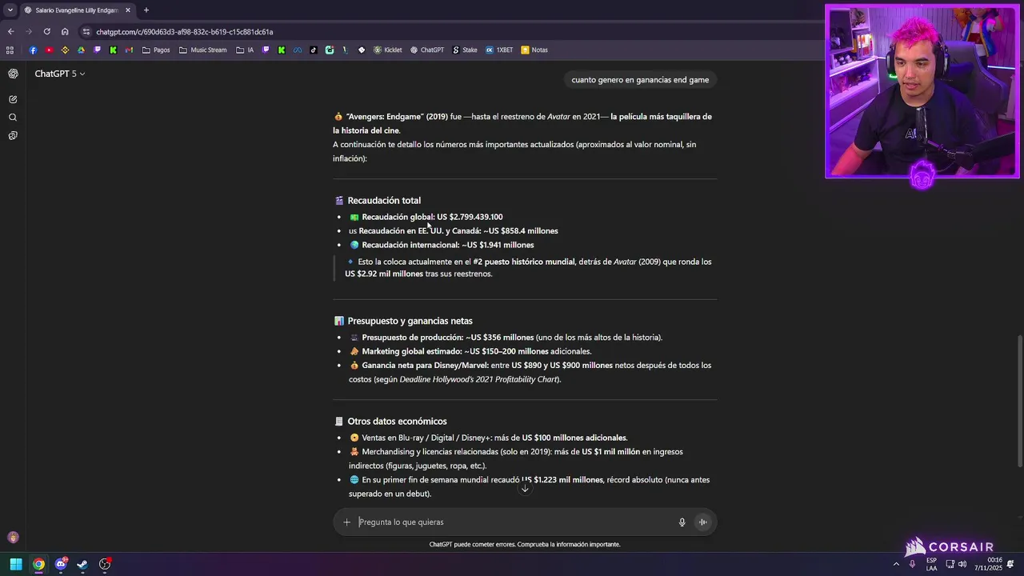The width and height of the screenshot is (1024, 576).
Task: Click the network icon in system tray
Action: click(x=949, y=564)
